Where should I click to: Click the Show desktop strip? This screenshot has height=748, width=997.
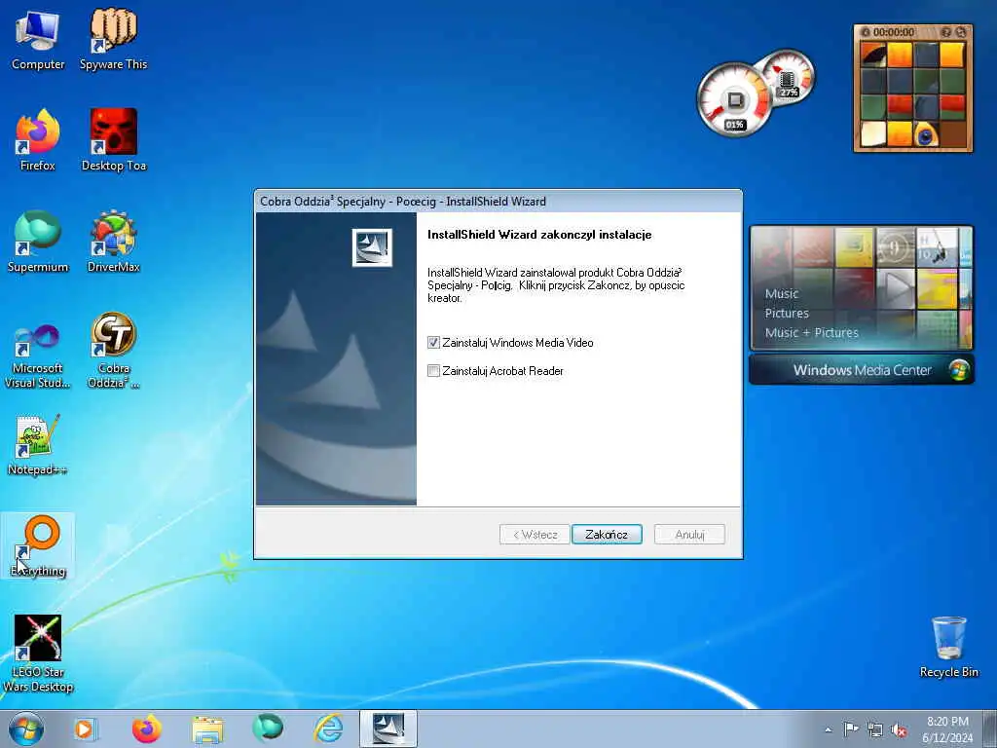[x=990, y=729]
